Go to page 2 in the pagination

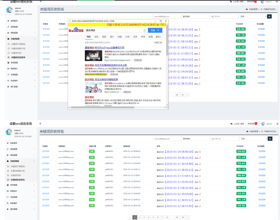pyautogui.click(x=139, y=217)
